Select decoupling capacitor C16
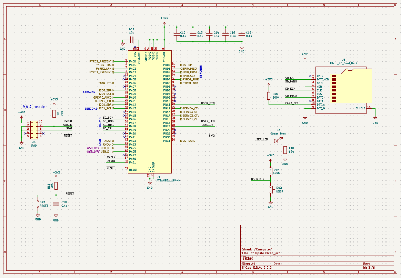Screen dimensions: 401x278 (241, 34)
